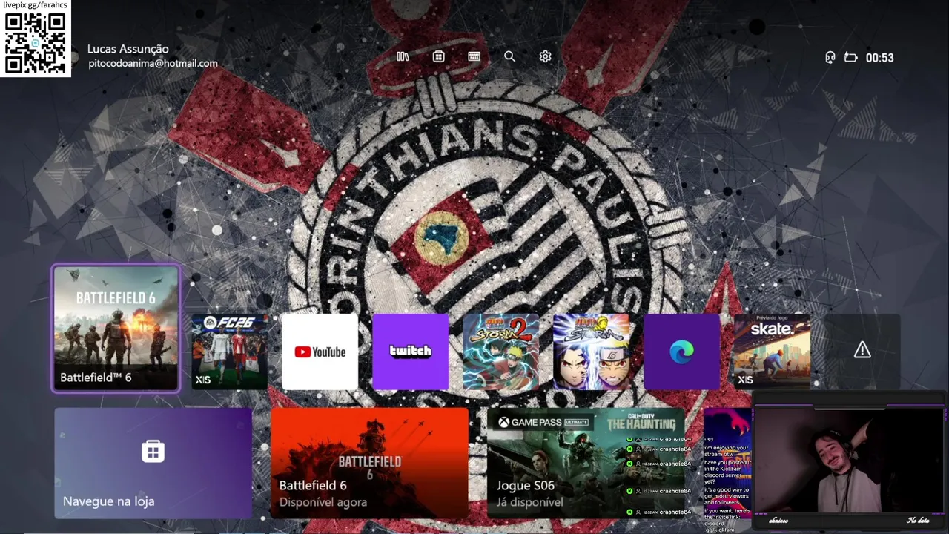Open Lucas Assunção profile name
949x534 pixels.
pyautogui.click(x=128, y=49)
